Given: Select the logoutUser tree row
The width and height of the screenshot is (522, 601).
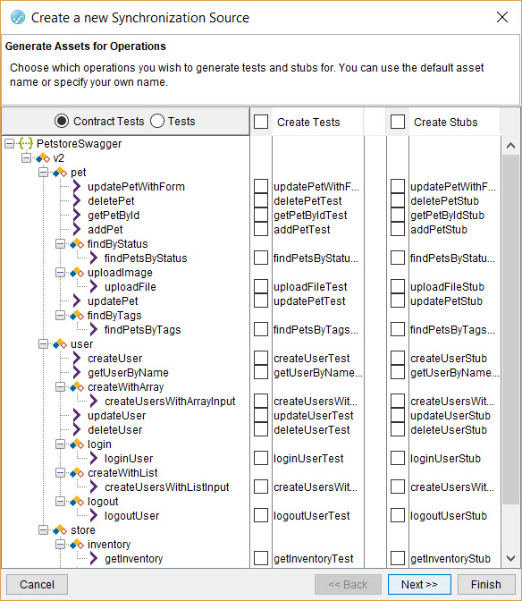Looking at the screenshot, I should click(x=131, y=515).
